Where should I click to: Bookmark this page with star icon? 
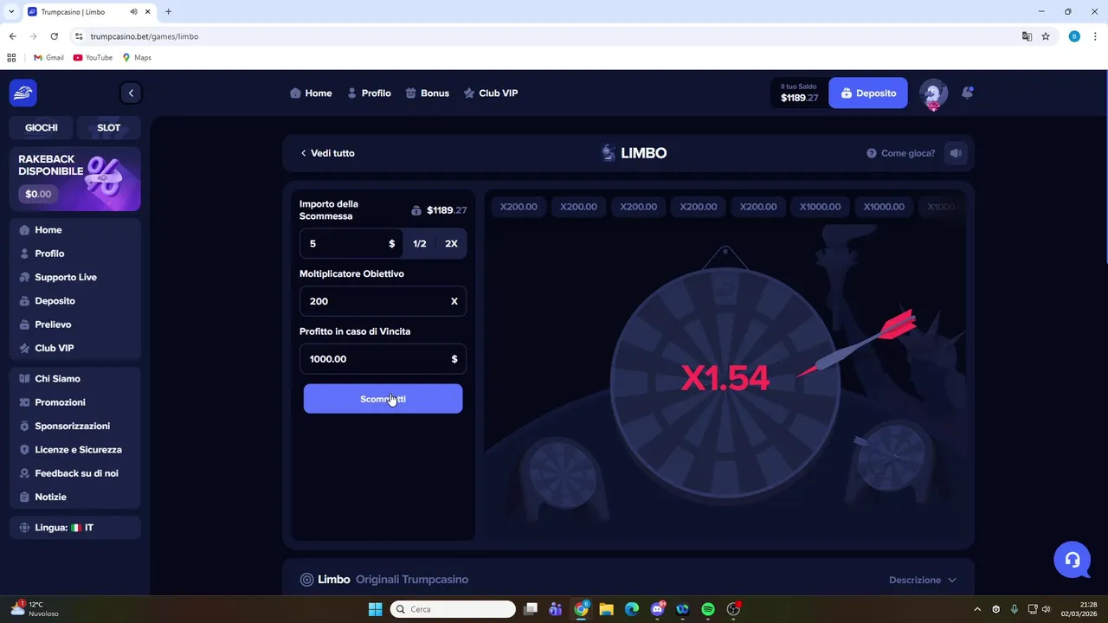pyautogui.click(x=1046, y=36)
